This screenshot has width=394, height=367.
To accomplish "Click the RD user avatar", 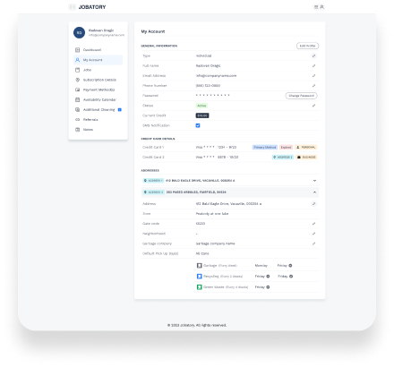I will pos(79,32).
